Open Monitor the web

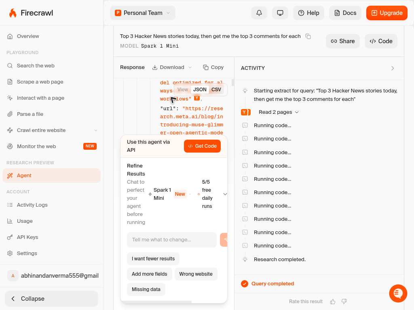(x=51, y=146)
